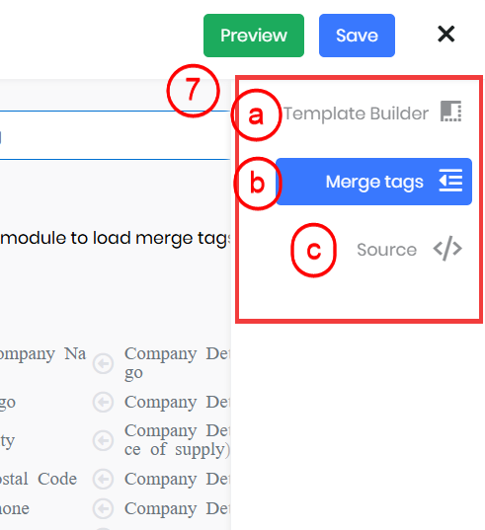The width and height of the screenshot is (485, 530).
Task: Insert tag via arrow beside Company Na row
Action: pos(103,364)
